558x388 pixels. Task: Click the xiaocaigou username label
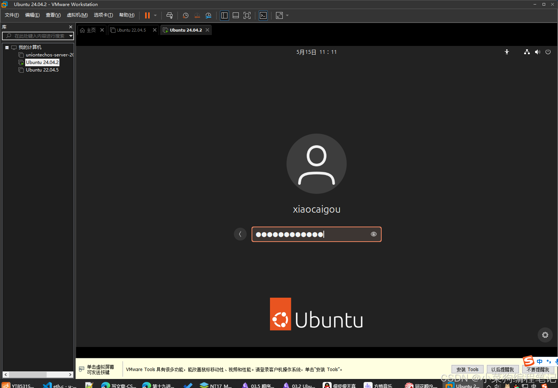(x=317, y=209)
